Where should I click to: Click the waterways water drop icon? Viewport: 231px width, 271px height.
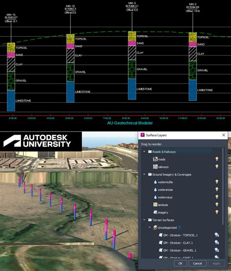[x=155, y=197]
